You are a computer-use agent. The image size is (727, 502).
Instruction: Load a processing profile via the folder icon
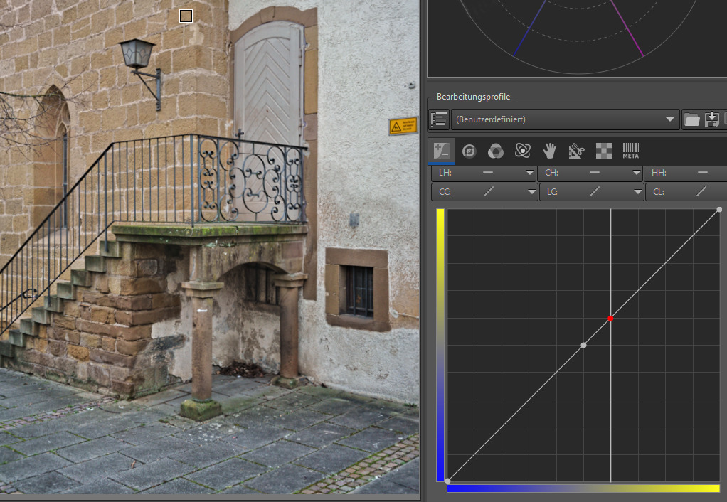click(691, 119)
